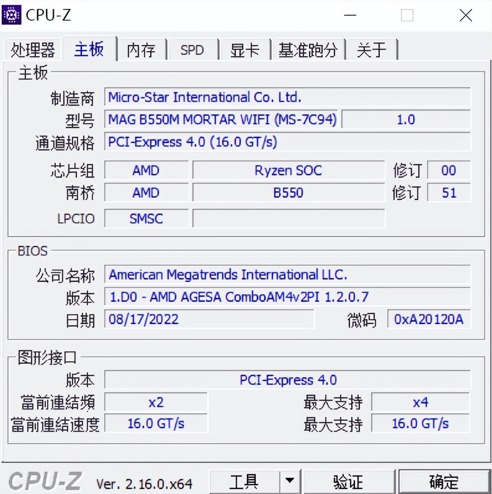This screenshot has height=494, width=492.
Task: Select the BIOS version text field
Action: point(287,297)
